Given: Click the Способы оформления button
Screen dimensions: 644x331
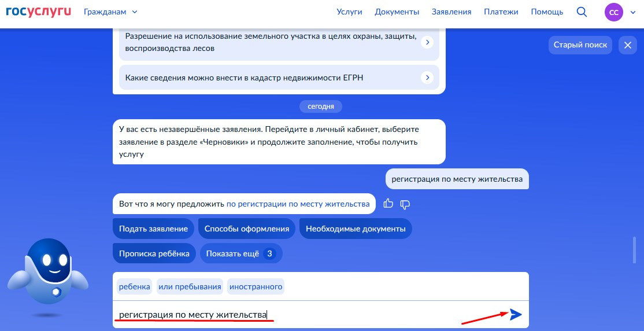Looking at the screenshot, I should click(246, 229).
